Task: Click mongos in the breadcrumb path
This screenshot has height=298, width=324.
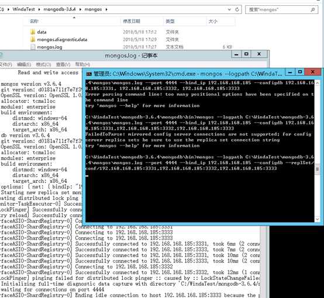Action: pyautogui.click(x=93, y=9)
